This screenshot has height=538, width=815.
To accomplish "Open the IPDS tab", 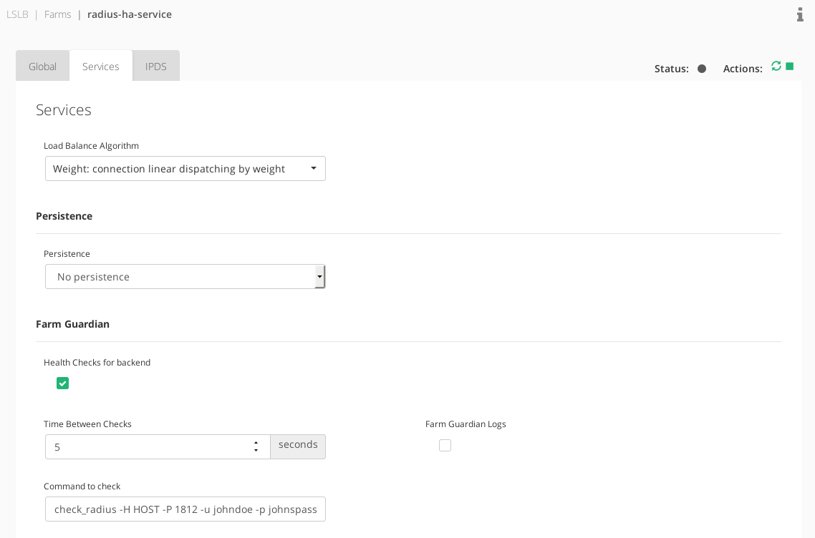I will (x=155, y=67).
